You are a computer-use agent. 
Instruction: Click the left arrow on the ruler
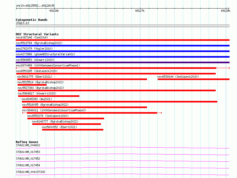[x=17, y=8]
